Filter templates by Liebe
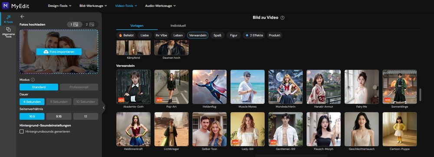434x157 pixels. coord(145,35)
